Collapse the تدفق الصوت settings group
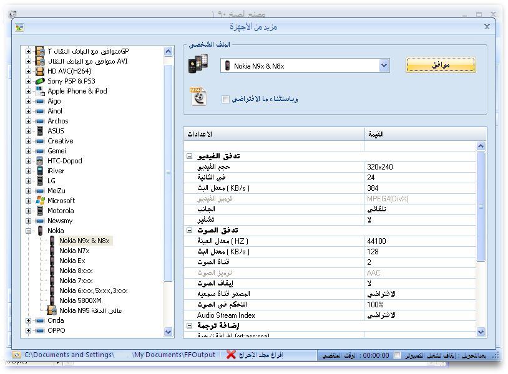The width and height of the screenshot is (508, 374). click(190, 231)
